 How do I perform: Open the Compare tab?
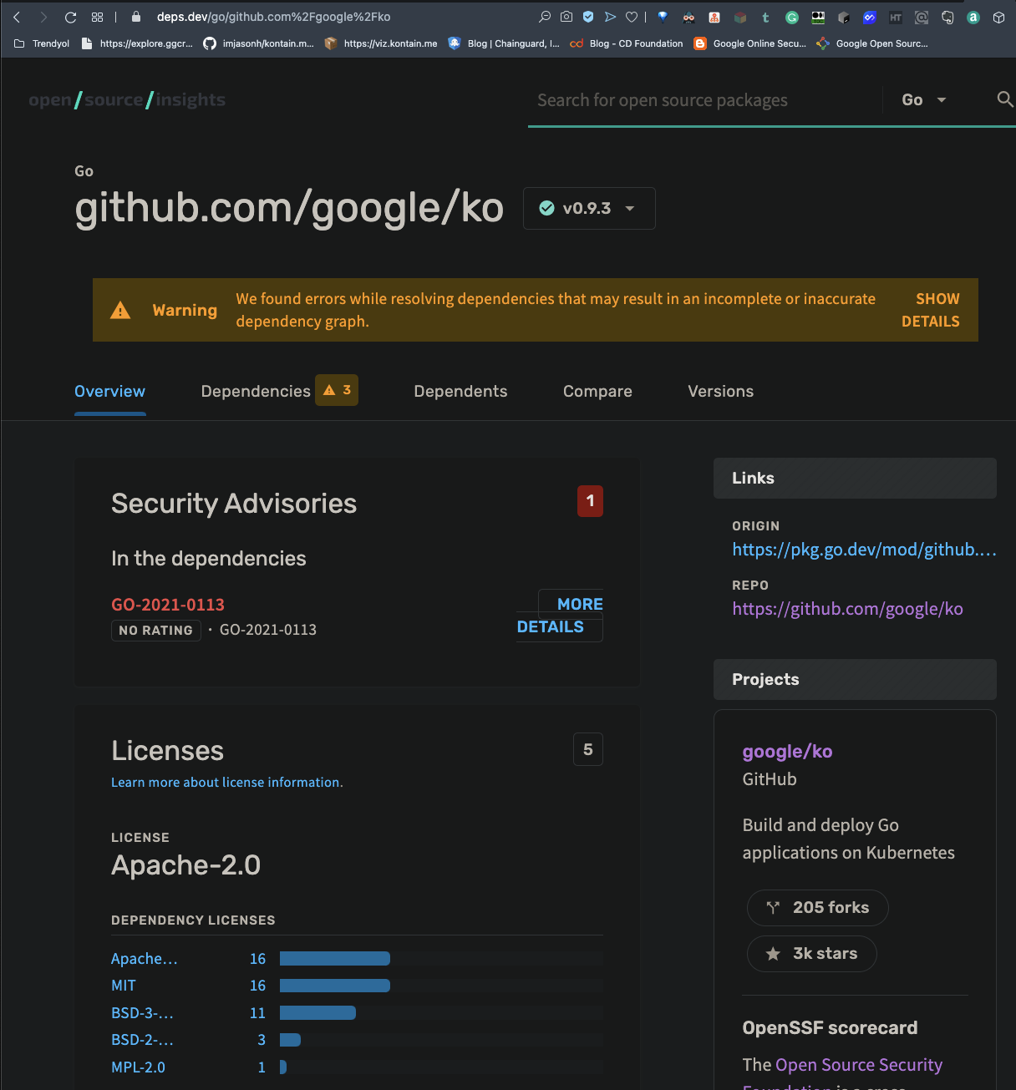597,391
